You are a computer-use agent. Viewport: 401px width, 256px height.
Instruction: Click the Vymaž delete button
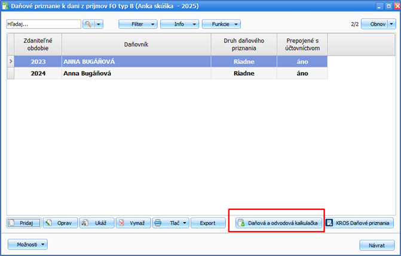tap(133, 223)
